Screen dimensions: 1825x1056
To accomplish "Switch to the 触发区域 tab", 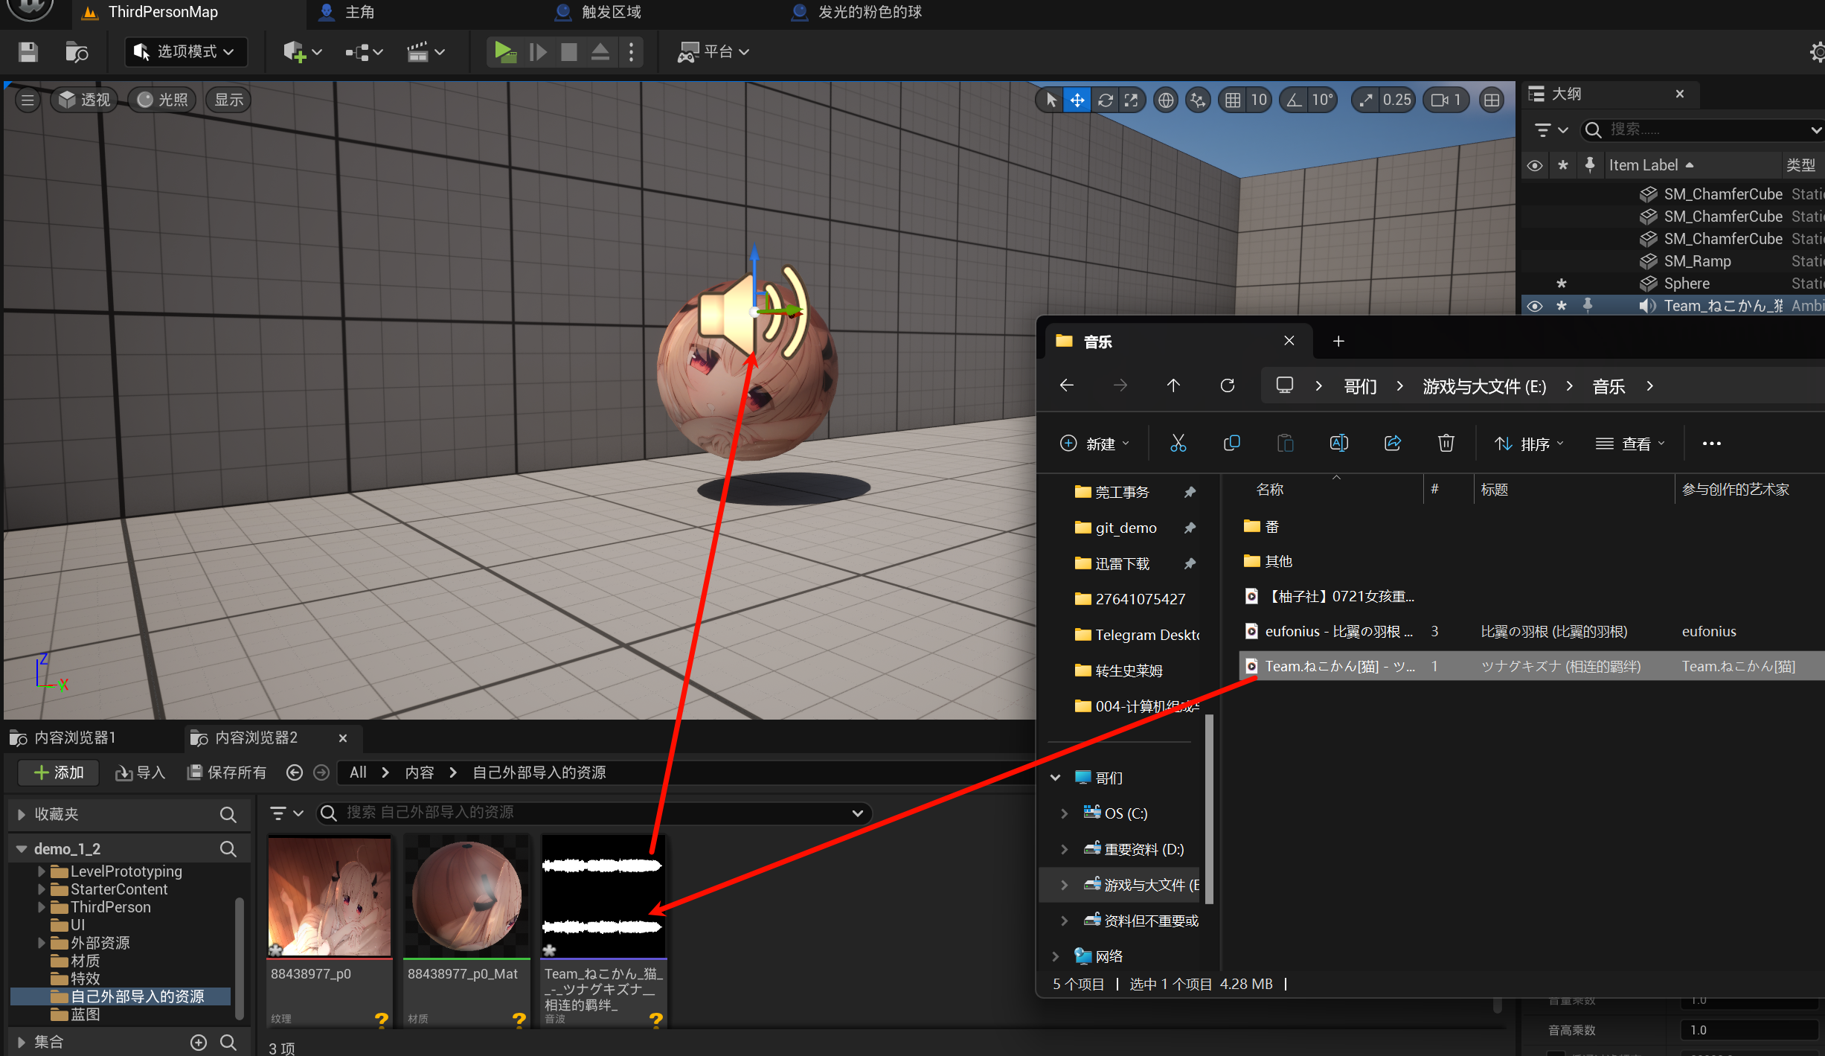I will pos(610,12).
